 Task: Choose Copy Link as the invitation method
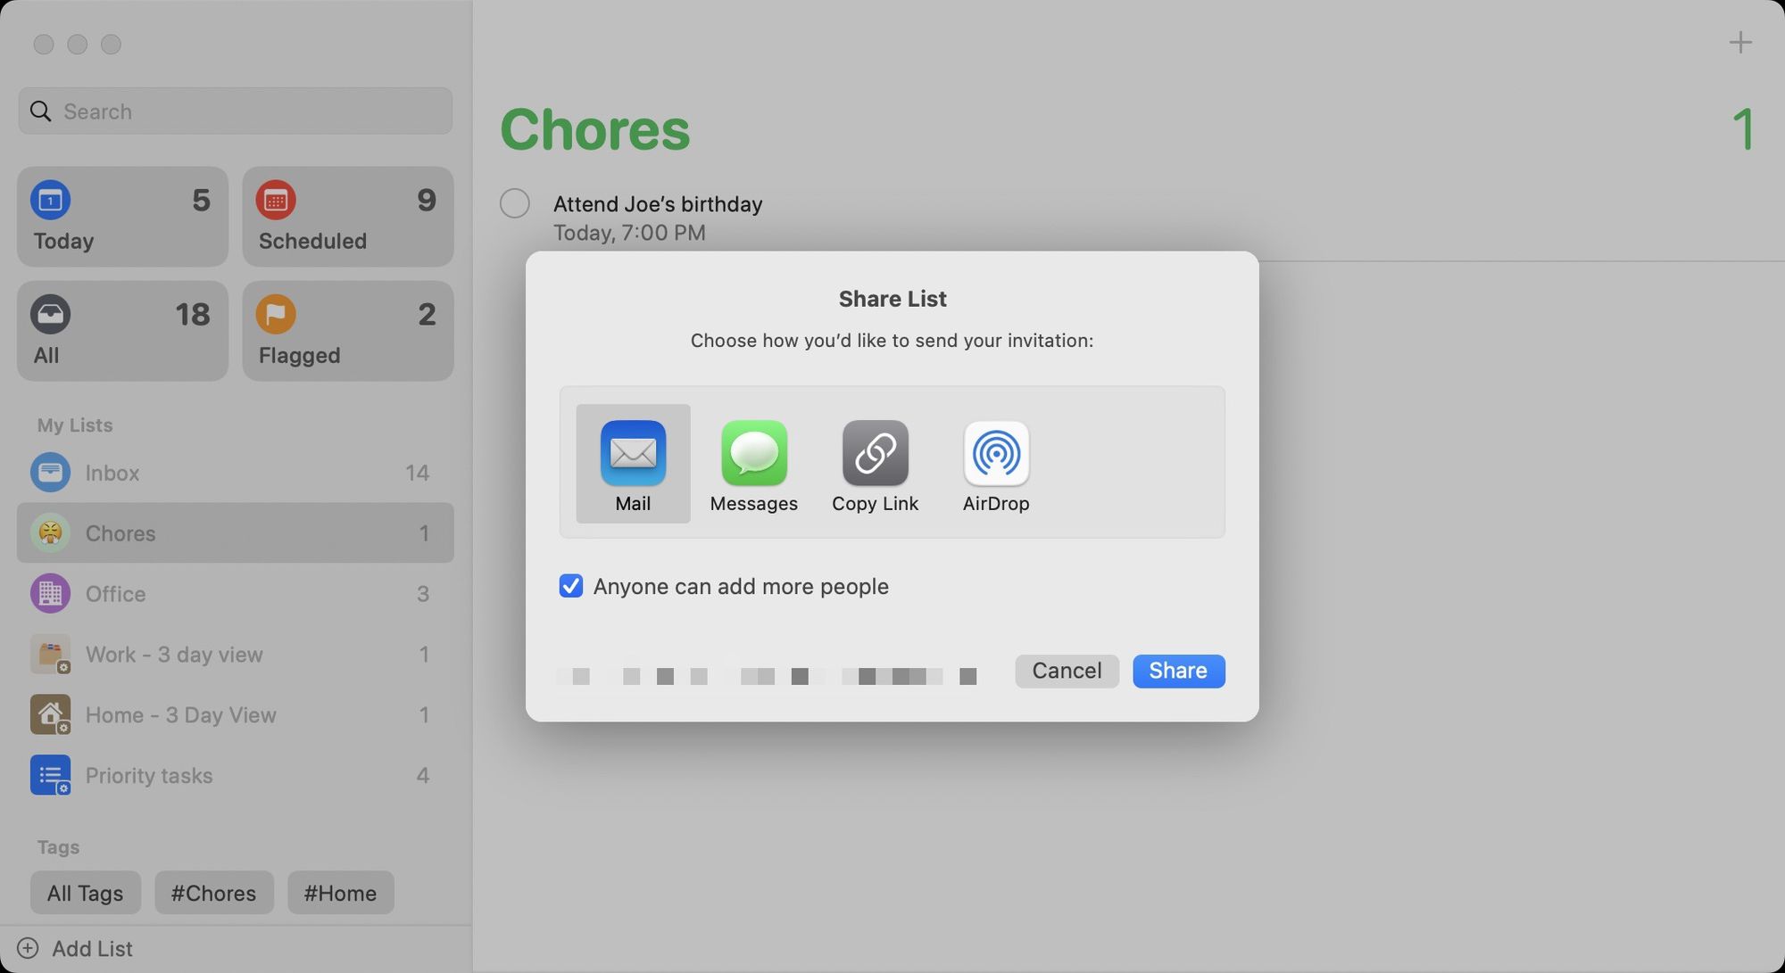tap(875, 453)
